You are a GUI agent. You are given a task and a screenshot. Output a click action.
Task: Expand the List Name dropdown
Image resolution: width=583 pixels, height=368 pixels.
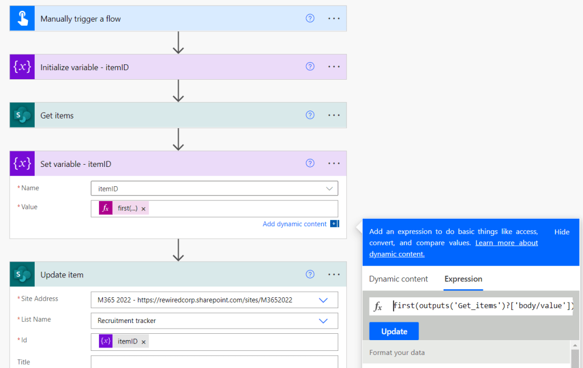[x=323, y=321]
